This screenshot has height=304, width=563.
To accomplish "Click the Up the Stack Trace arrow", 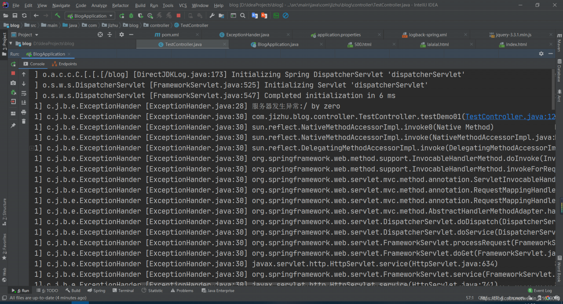I will click(x=24, y=74).
